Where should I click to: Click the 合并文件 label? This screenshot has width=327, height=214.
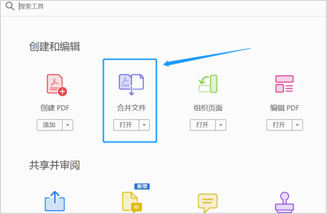pos(131,108)
